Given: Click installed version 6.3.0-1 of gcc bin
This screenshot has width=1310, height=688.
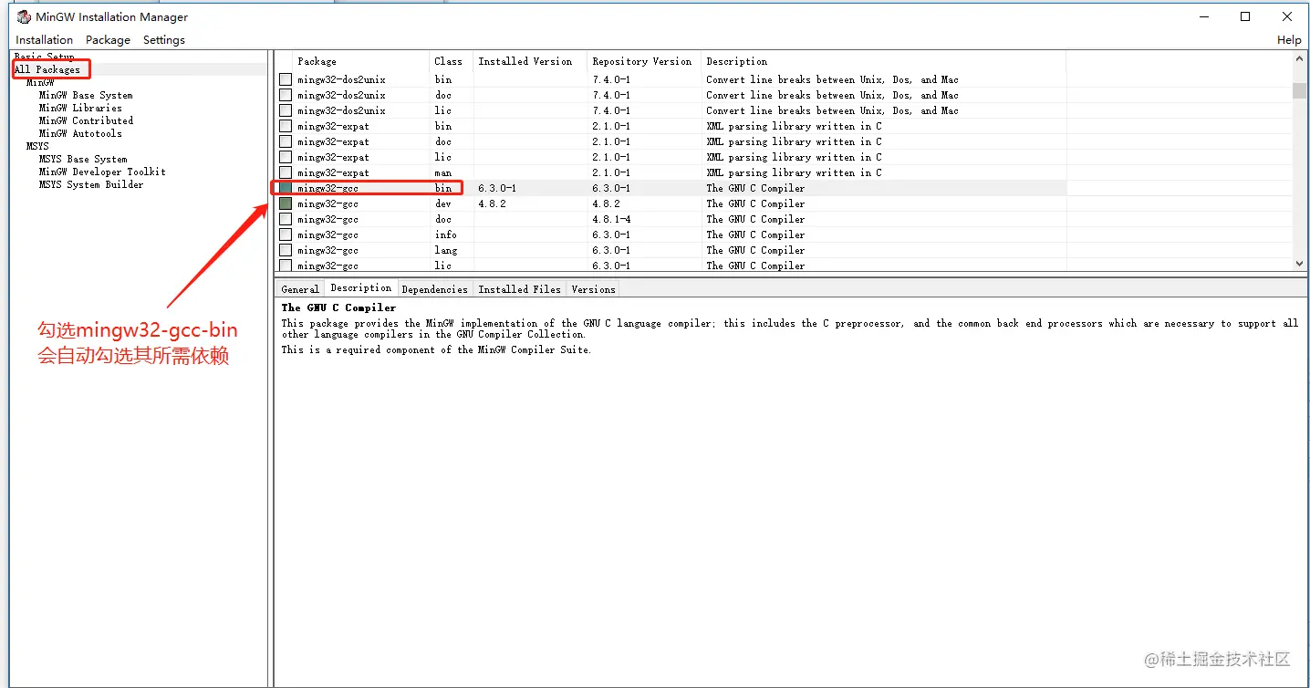Looking at the screenshot, I should pyautogui.click(x=497, y=189).
